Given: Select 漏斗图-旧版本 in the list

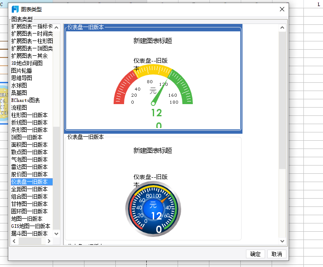Looking at the screenshot, I should (x=32, y=234).
